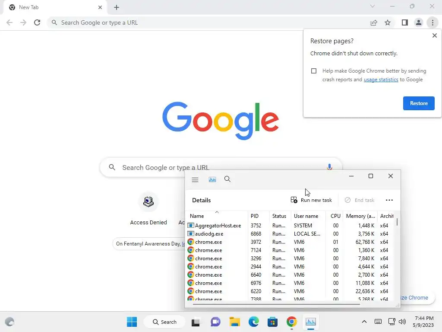Select chrome.exe with PID 3296

click(290, 259)
